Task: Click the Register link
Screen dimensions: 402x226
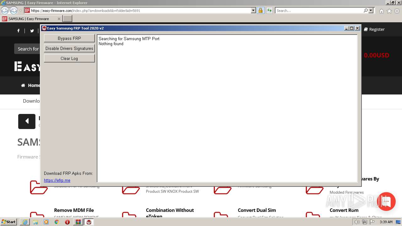Action: (x=374, y=29)
